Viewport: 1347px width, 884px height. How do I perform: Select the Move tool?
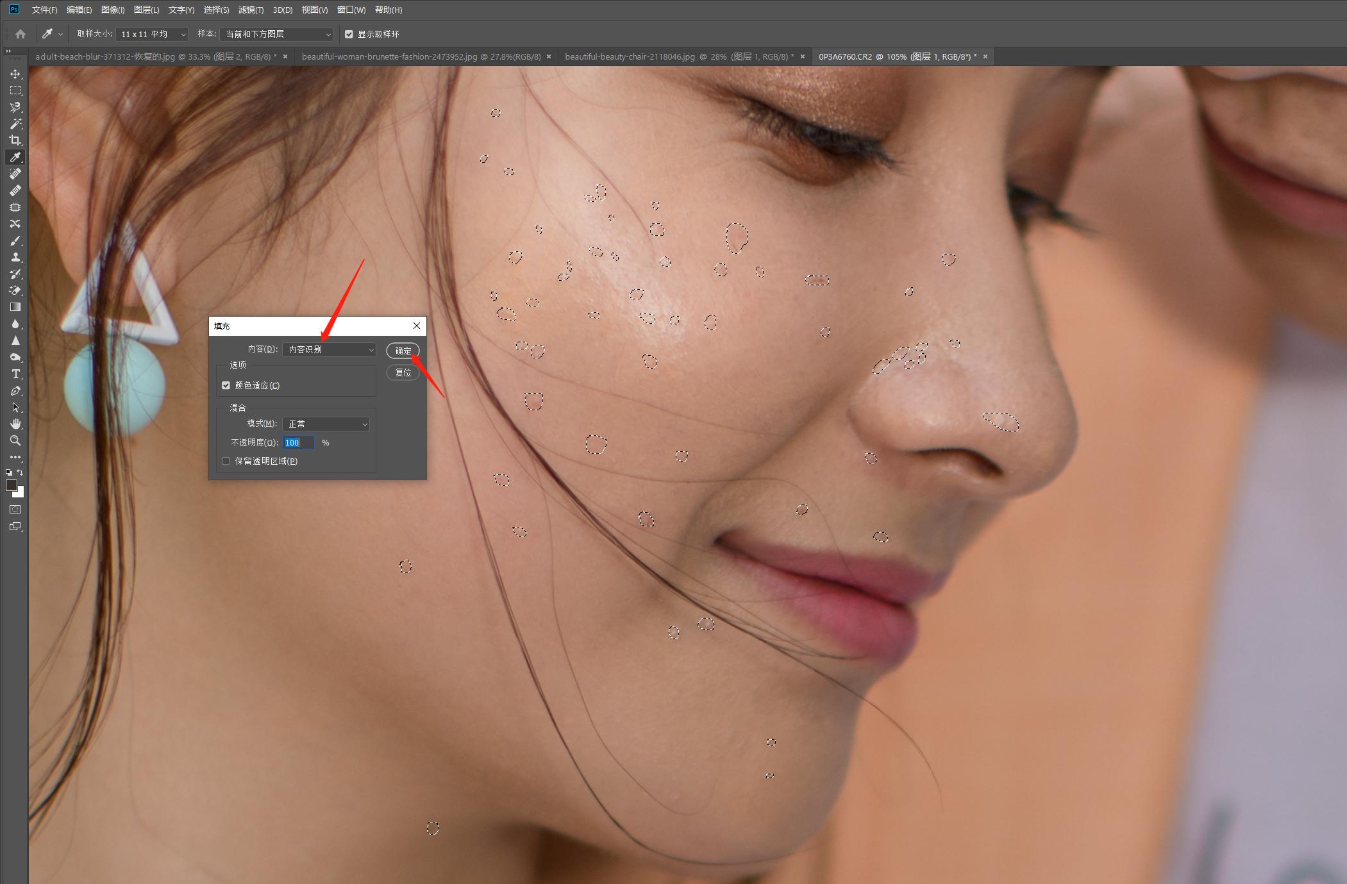point(15,74)
